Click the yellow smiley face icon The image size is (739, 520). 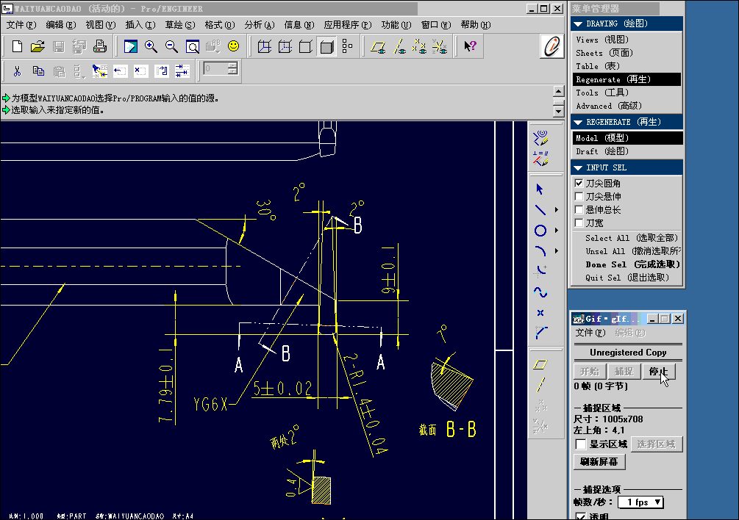233,46
